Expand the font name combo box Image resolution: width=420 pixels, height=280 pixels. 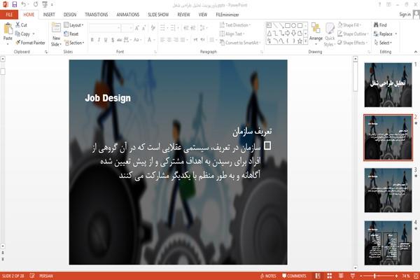(118, 27)
